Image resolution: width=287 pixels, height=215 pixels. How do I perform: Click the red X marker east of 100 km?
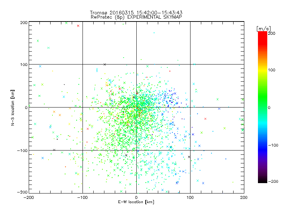pyautogui.click(x=205, y=119)
